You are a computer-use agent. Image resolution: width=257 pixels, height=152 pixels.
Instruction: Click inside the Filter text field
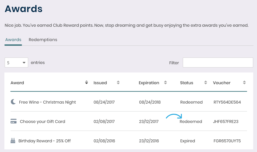[218, 63]
